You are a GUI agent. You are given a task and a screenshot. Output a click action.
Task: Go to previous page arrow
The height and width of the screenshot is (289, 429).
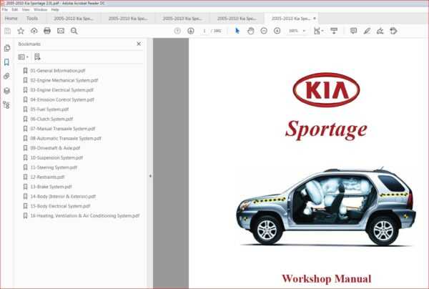[x=177, y=31]
